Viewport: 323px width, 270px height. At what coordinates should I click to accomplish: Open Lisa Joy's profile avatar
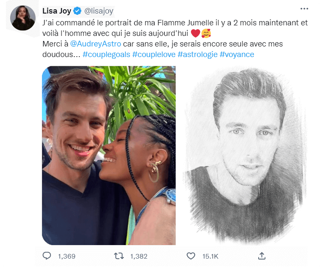(x=23, y=18)
